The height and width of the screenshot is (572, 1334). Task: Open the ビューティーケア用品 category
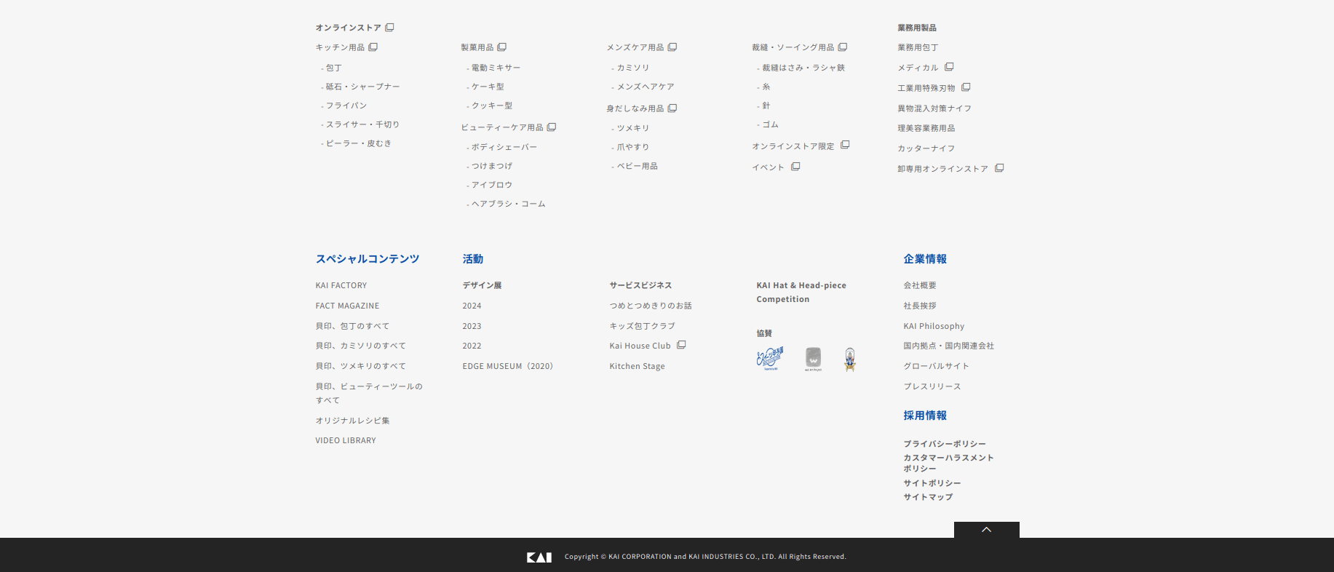pos(501,127)
